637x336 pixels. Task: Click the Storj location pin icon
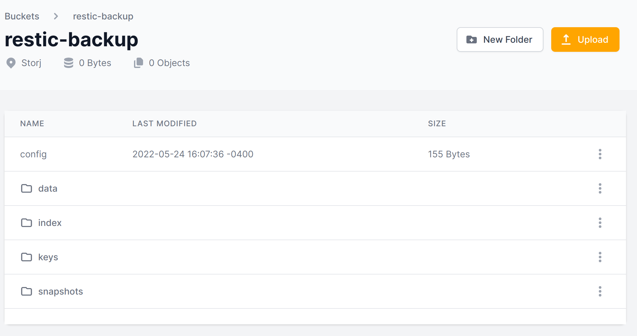(11, 63)
